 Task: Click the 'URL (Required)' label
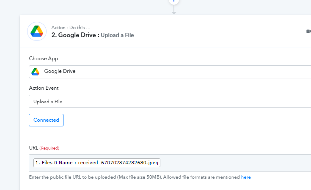coord(44,148)
